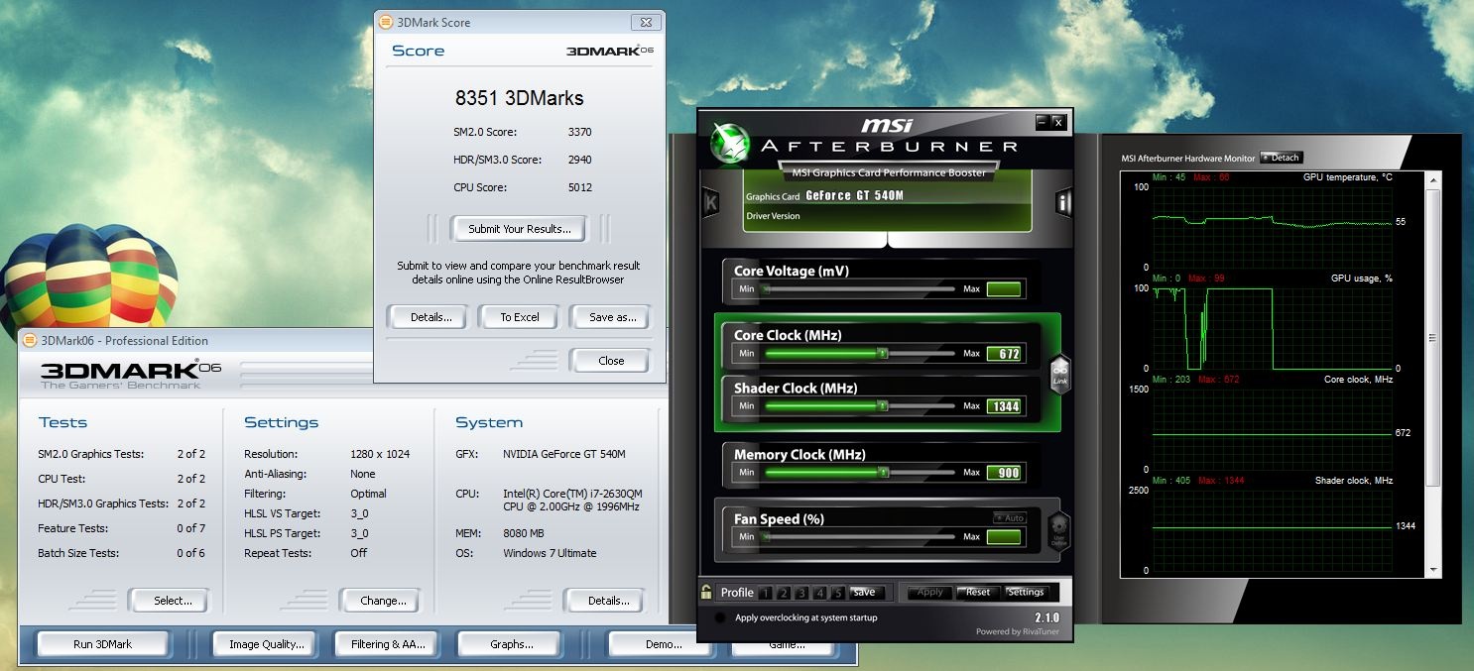Export results with To Excel button
Image resolution: width=1474 pixels, height=671 pixels.
pyautogui.click(x=520, y=317)
